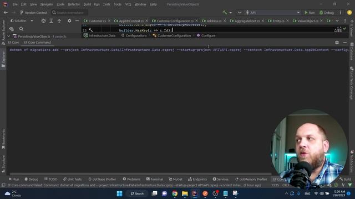Open the Endpoints tool window

(x=197, y=179)
